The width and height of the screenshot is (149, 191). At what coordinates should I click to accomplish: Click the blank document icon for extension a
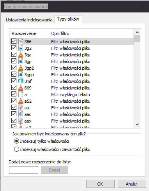click(21, 94)
